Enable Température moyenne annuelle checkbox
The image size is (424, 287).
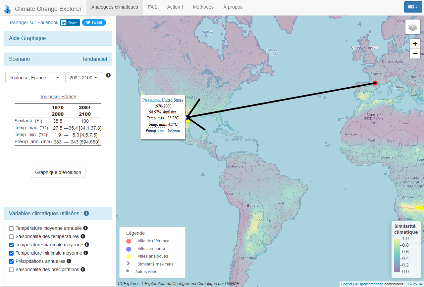(x=11, y=228)
